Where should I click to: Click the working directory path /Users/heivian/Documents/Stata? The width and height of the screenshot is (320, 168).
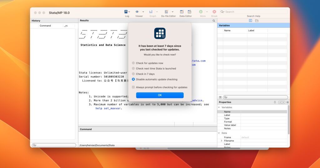[97, 145]
